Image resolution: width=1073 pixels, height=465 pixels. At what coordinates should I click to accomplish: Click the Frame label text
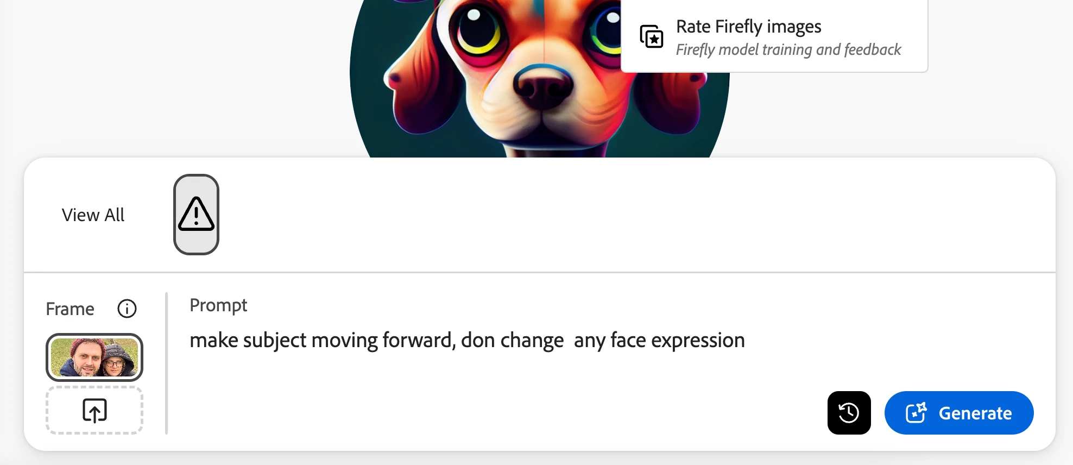click(x=70, y=309)
